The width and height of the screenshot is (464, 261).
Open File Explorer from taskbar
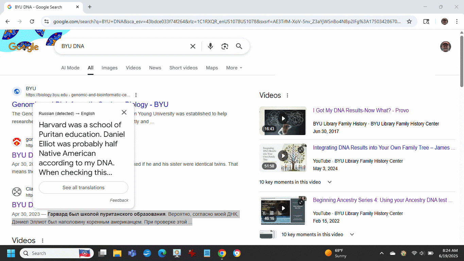click(x=117, y=253)
